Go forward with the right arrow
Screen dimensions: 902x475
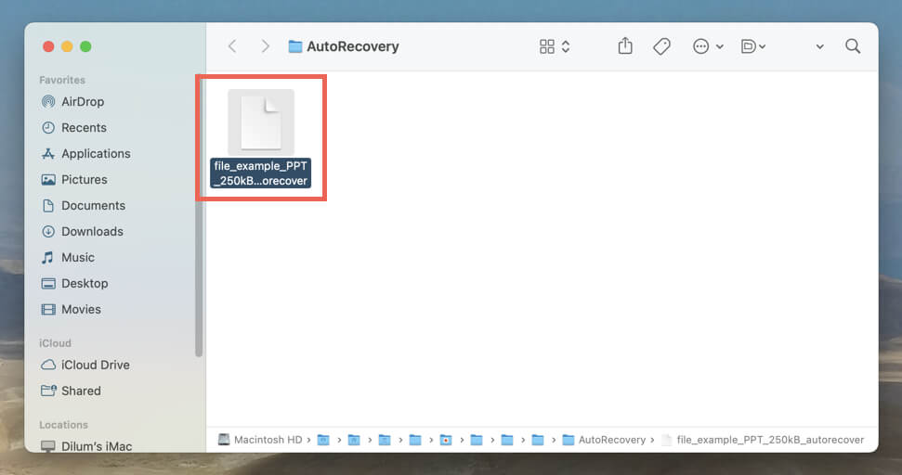(x=265, y=46)
